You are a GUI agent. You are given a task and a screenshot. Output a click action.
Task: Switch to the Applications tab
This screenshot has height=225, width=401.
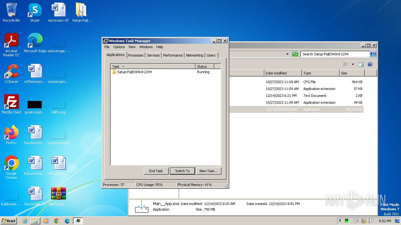point(116,55)
